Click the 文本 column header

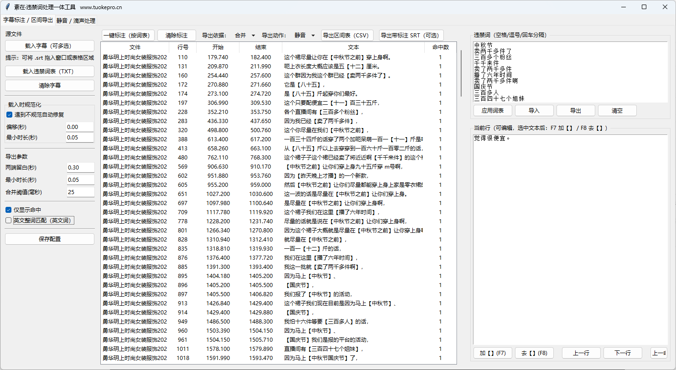click(353, 47)
